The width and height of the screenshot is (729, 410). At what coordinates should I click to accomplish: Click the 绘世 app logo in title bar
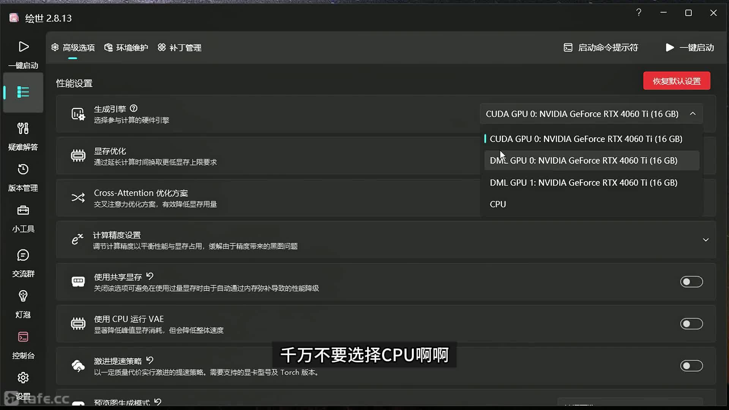tap(14, 18)
